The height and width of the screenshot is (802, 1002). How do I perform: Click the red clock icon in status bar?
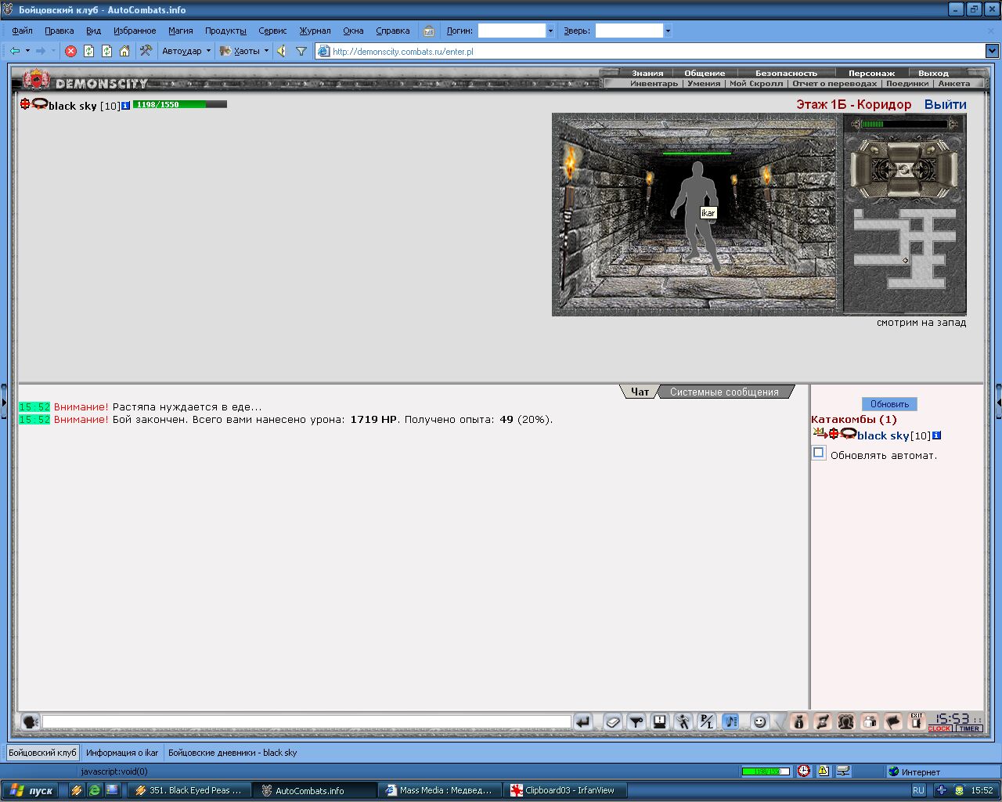(804, 771)
